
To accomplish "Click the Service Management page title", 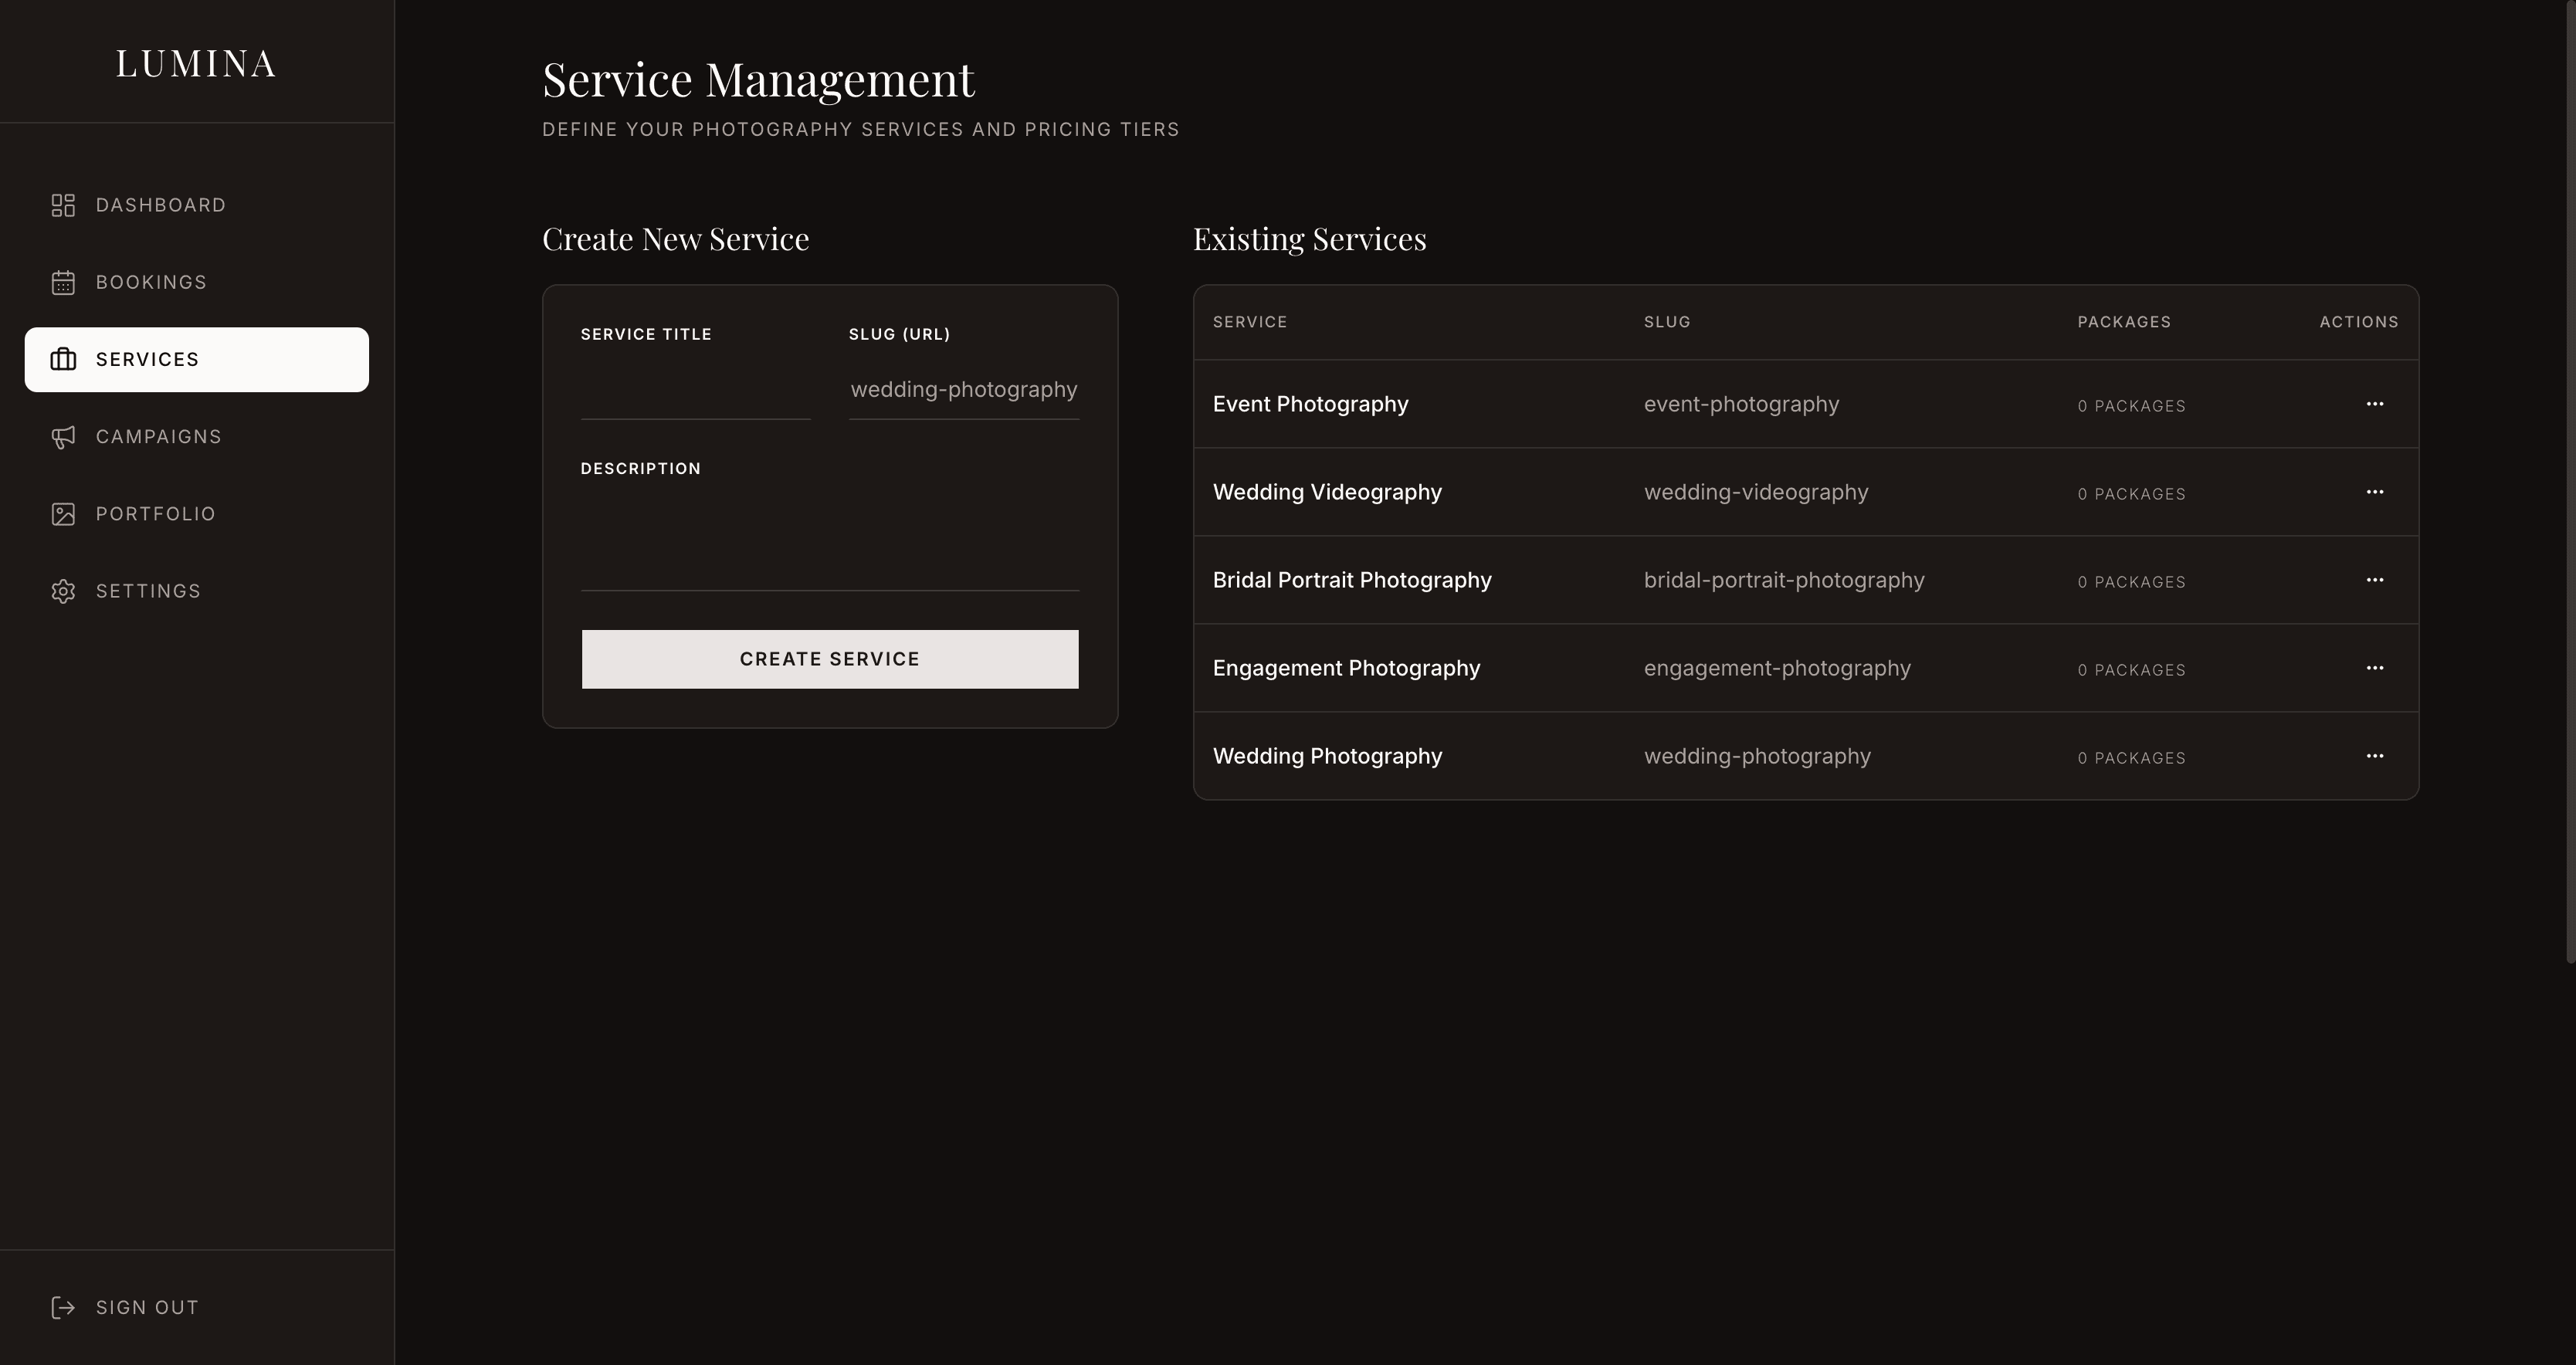I will (758, 79).
